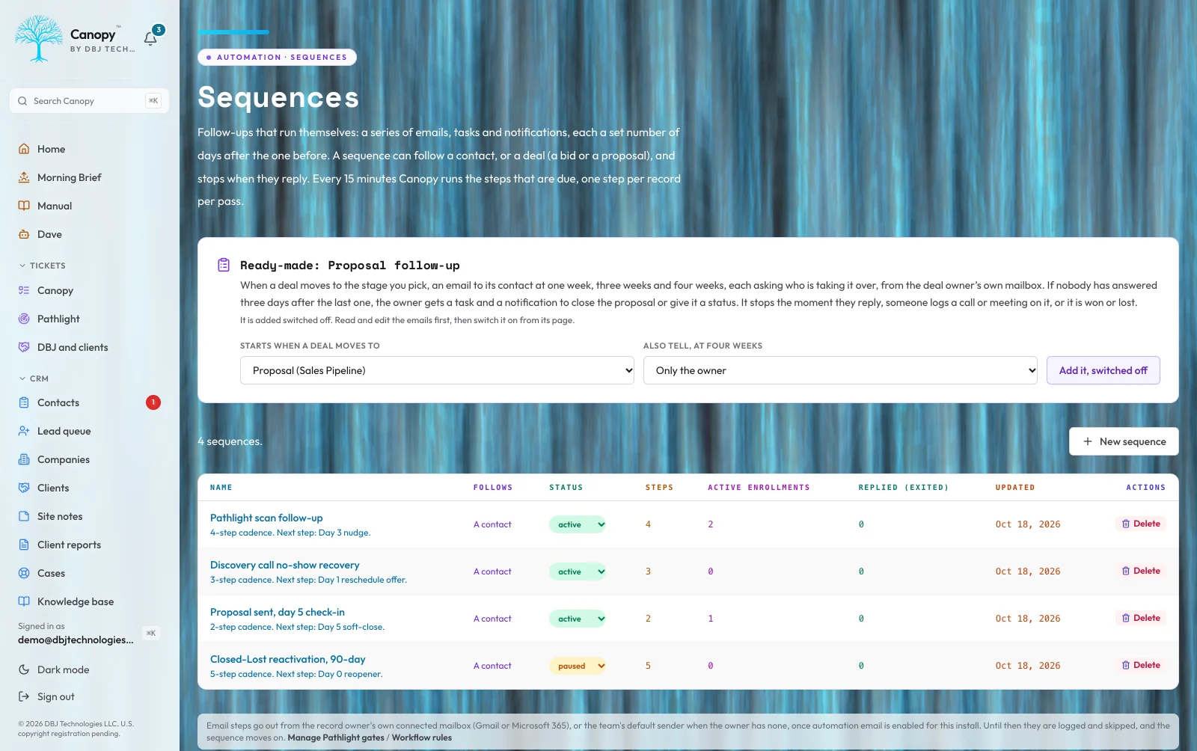Click the account command shortcut button
This screenshot has width=1197, height=751.
(151, 633)
